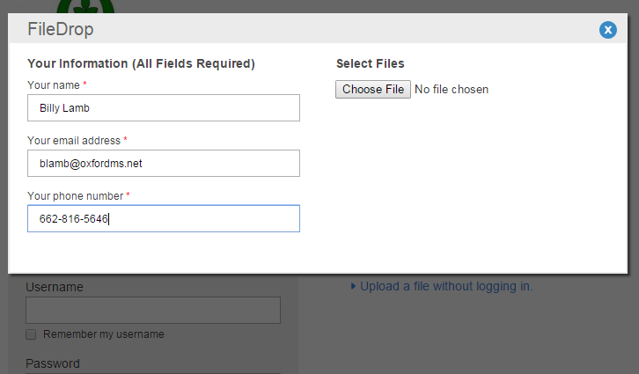Click into the email address field
Screen dimensions: 639x374
point(164,163)
